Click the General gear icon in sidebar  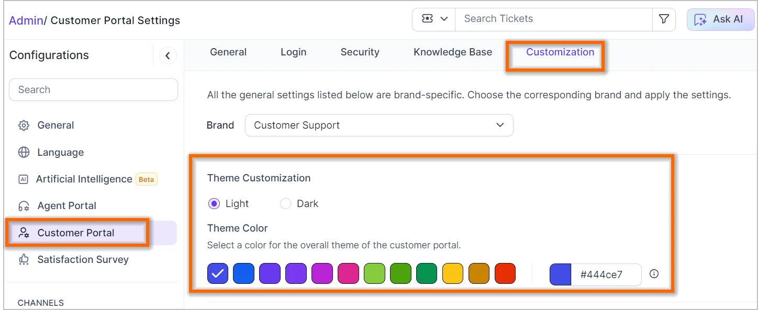24,125
